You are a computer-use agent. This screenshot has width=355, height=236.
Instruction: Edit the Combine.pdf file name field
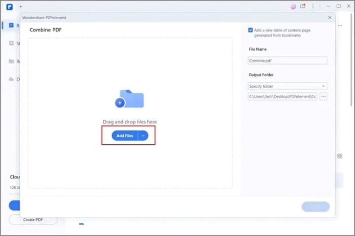point(287,61)
